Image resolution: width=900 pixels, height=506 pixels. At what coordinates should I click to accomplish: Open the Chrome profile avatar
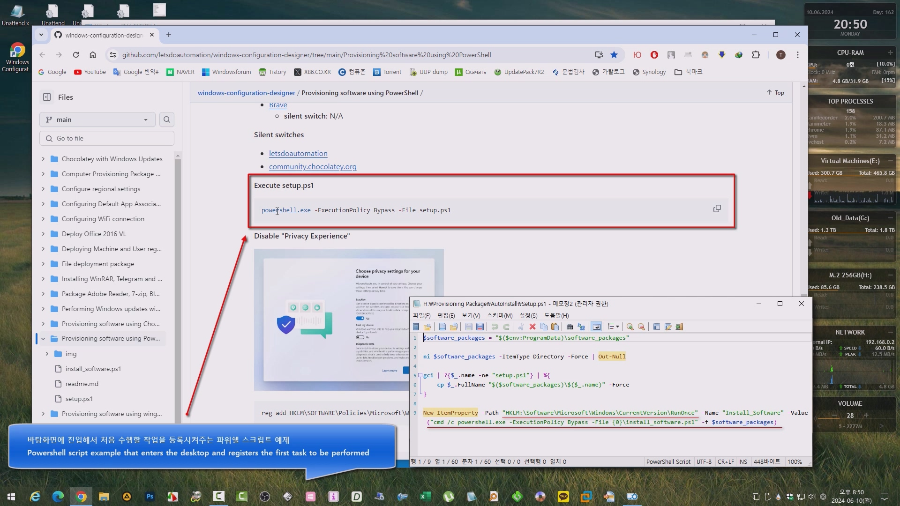tap(780, 55)
